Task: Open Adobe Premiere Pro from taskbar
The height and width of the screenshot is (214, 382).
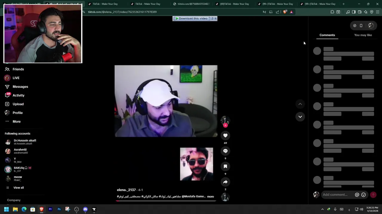Action: coord(50,209)
